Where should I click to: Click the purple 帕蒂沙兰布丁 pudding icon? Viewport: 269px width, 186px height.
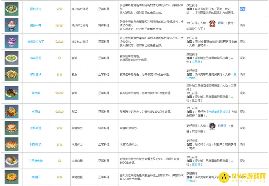[x=11, y=41]
